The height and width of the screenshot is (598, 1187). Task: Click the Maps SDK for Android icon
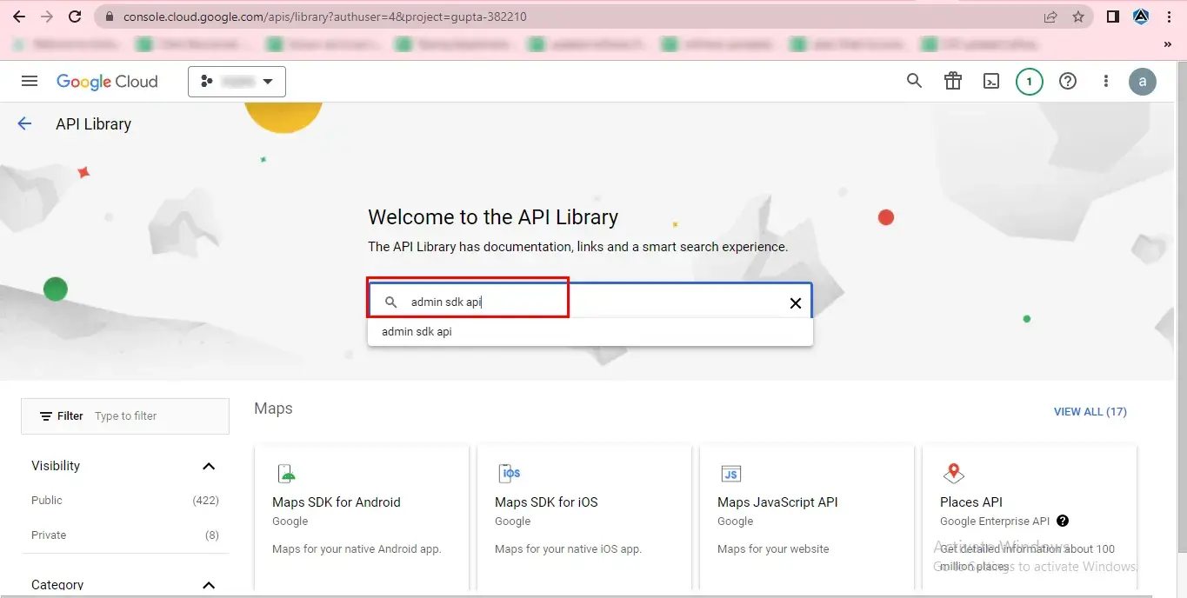coord(287,474)
